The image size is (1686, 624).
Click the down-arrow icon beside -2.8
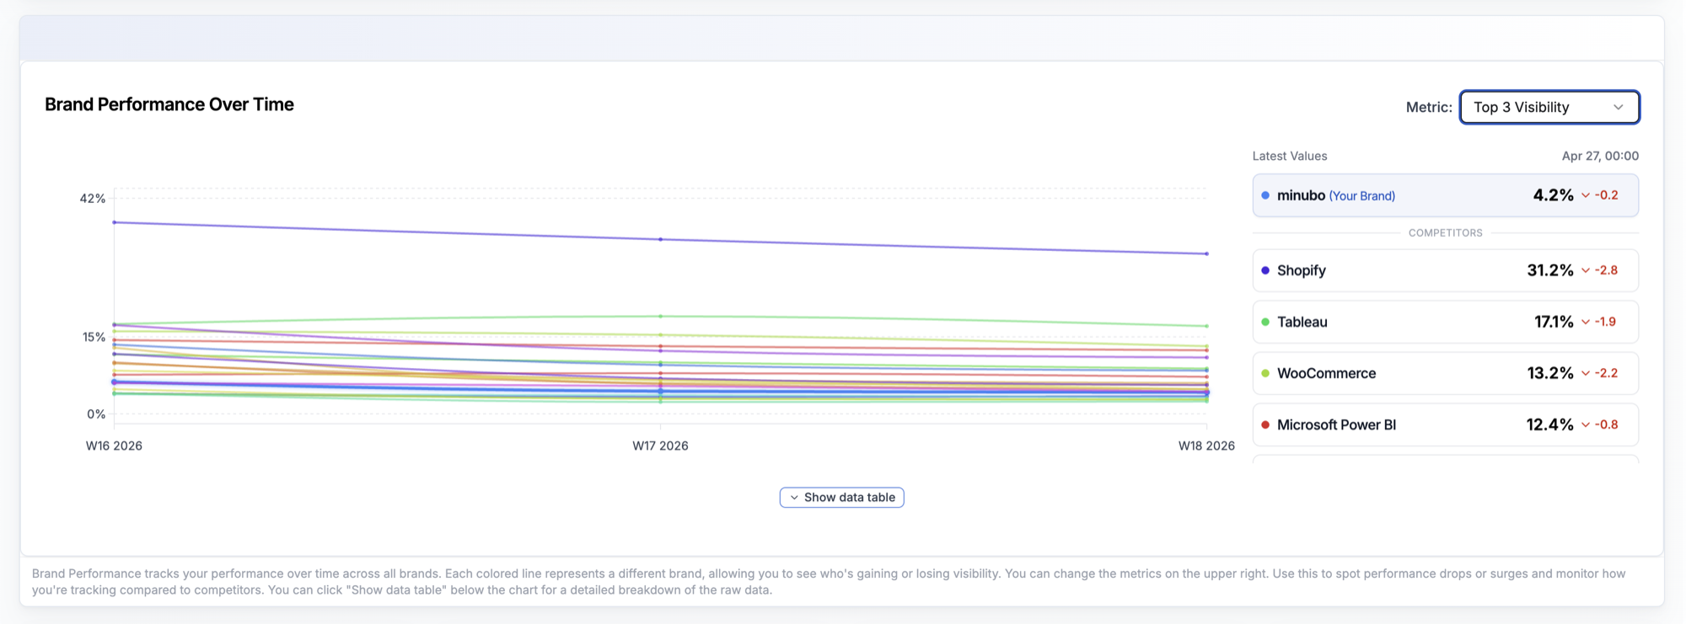(x=1586, y=270)
